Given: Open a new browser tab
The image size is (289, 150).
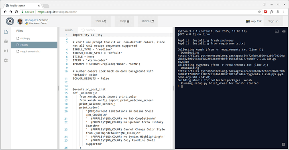Looking at the screenshot, I should pos(46,6).
